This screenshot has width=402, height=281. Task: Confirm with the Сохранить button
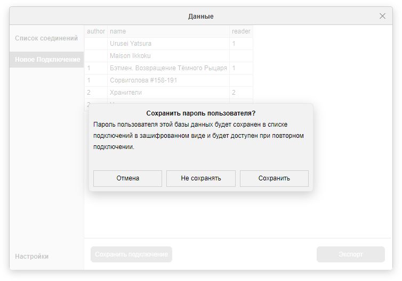tap(274, 178)
